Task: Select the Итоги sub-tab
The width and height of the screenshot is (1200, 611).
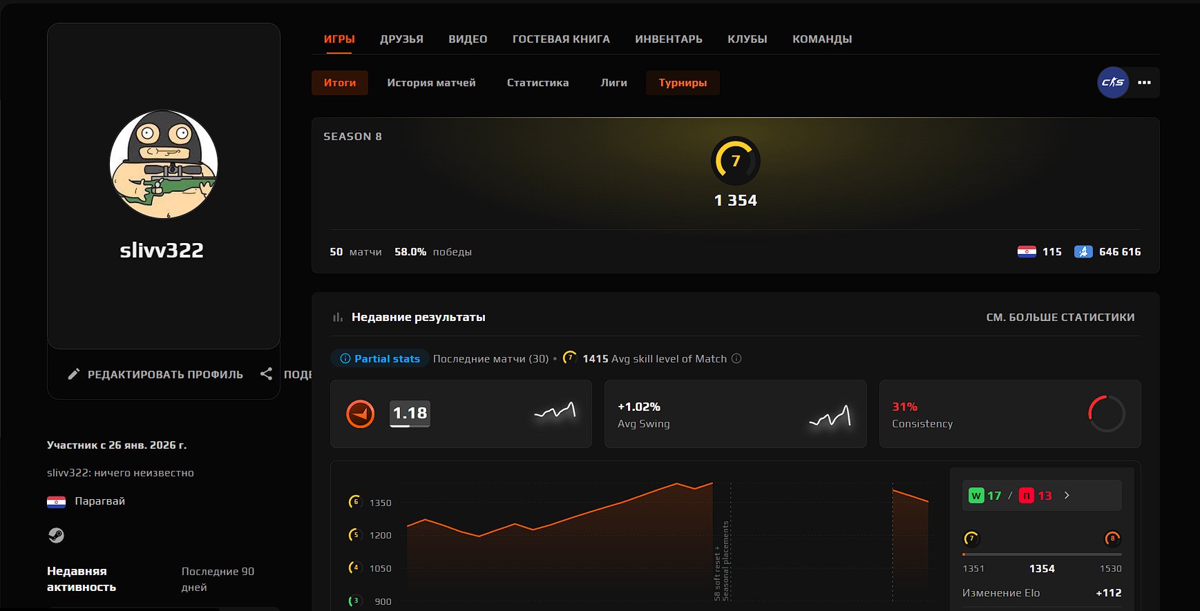Action: coord(340,83)
